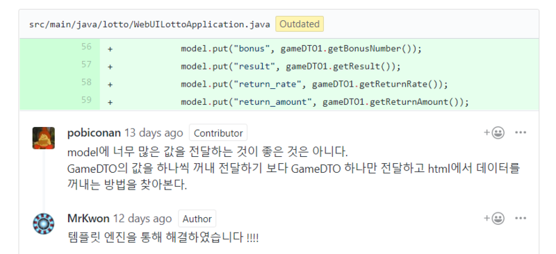Click comment line starting 'model에 너무 많은'
The image size is (556, 254).
click(208, 152)
